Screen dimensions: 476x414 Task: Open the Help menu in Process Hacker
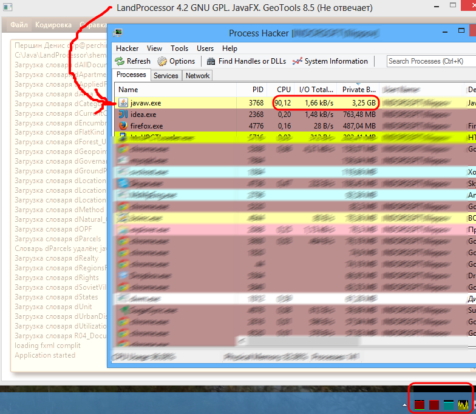tap(229, 48)
